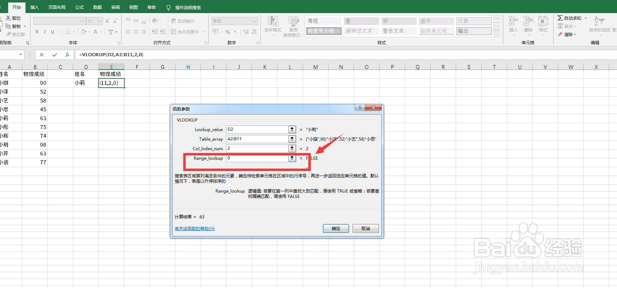
Task: Open the font name dropdown
Action: (82, 21)
